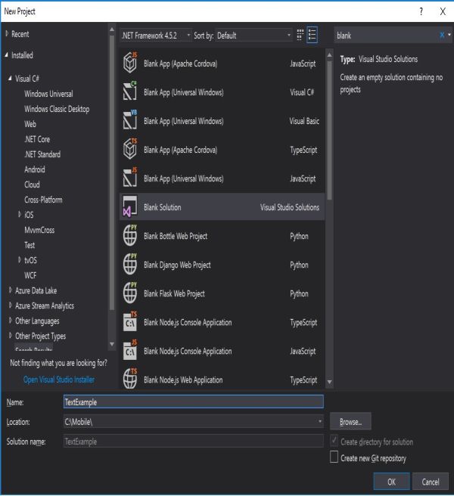Click the Browse... button
Viewport: 454px width, 496px height.
tap(350, 422)
